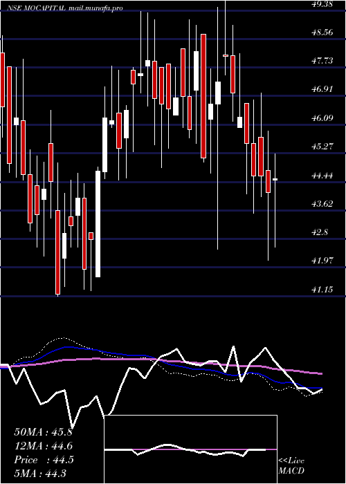Image resolution: width=346 pixels, height=484 pixels.
Task: Click the 48.56 price axis label
Action: tap(322, 32)
